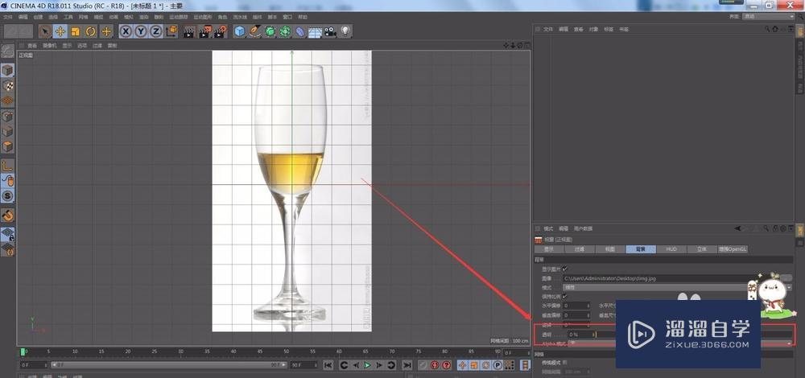The width and height of the screenshot is (805, 378).
Task: Toggle the viewport solo S icon
Action: pos(7,196)
